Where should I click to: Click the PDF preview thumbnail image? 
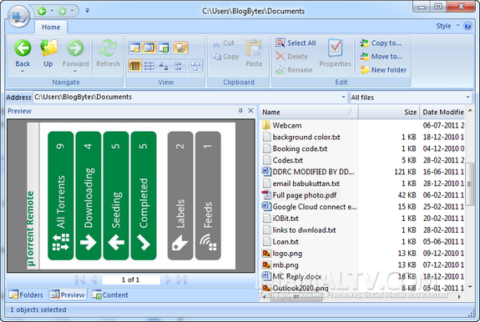point(131,196)
